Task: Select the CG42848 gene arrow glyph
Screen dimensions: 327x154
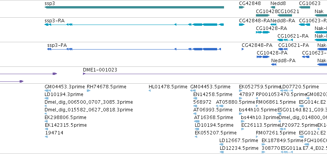Action: [241, 7]
